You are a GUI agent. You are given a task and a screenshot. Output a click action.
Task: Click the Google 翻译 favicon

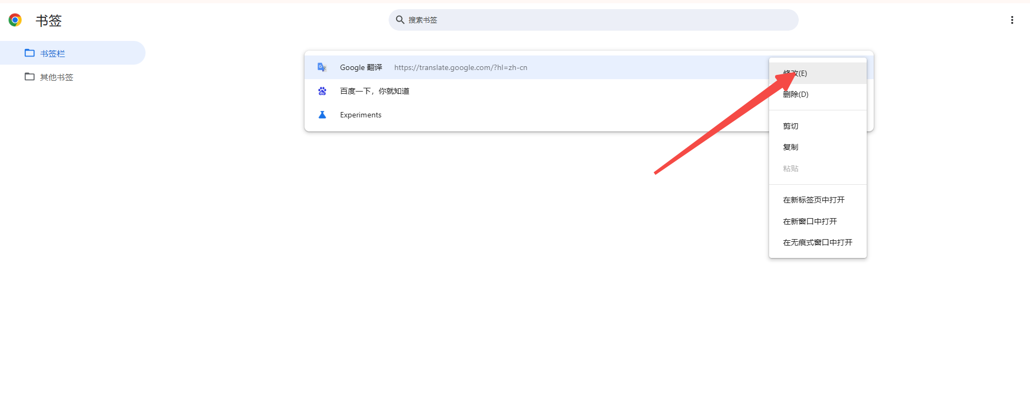[322, 67]
